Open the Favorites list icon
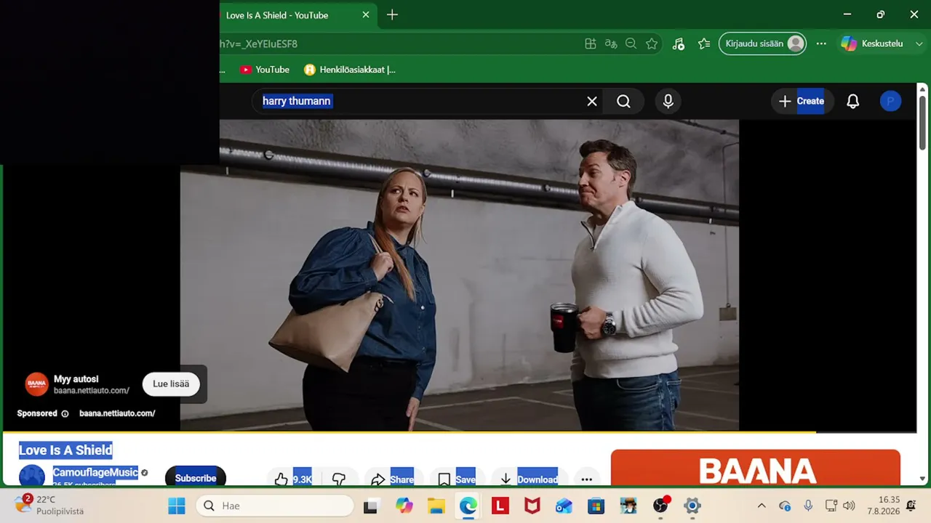The image size is (931, 523). tap(704, 44)
